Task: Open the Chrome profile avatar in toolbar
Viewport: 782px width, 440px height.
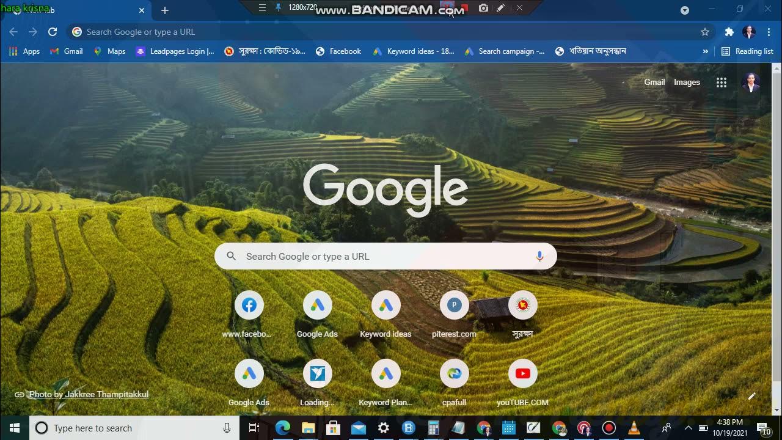Action: tap(749, 32)
